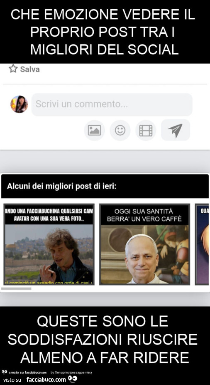Image resolution: width=210 pixels, height=385 pixels.
Task: Click the 'CHE EMOZIONE VEDERE IL' top caption
Action: pyautogui.click(x=103, y=14)
